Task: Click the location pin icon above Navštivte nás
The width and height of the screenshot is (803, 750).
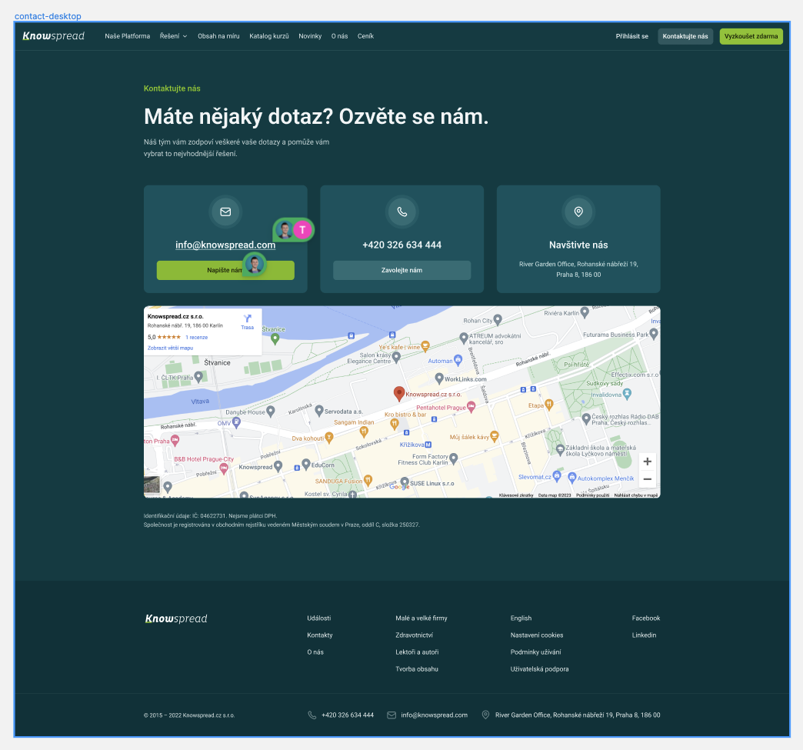Action: [578, 212]
